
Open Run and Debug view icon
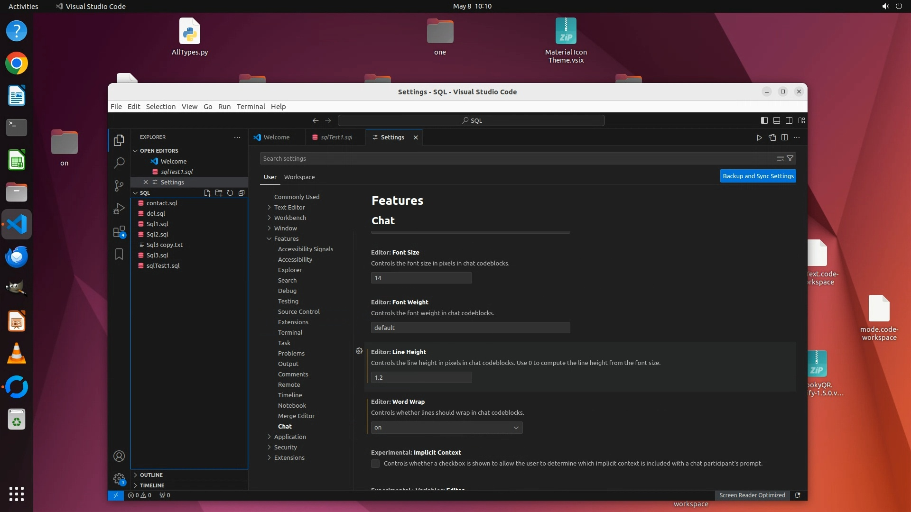click(119, 209)
